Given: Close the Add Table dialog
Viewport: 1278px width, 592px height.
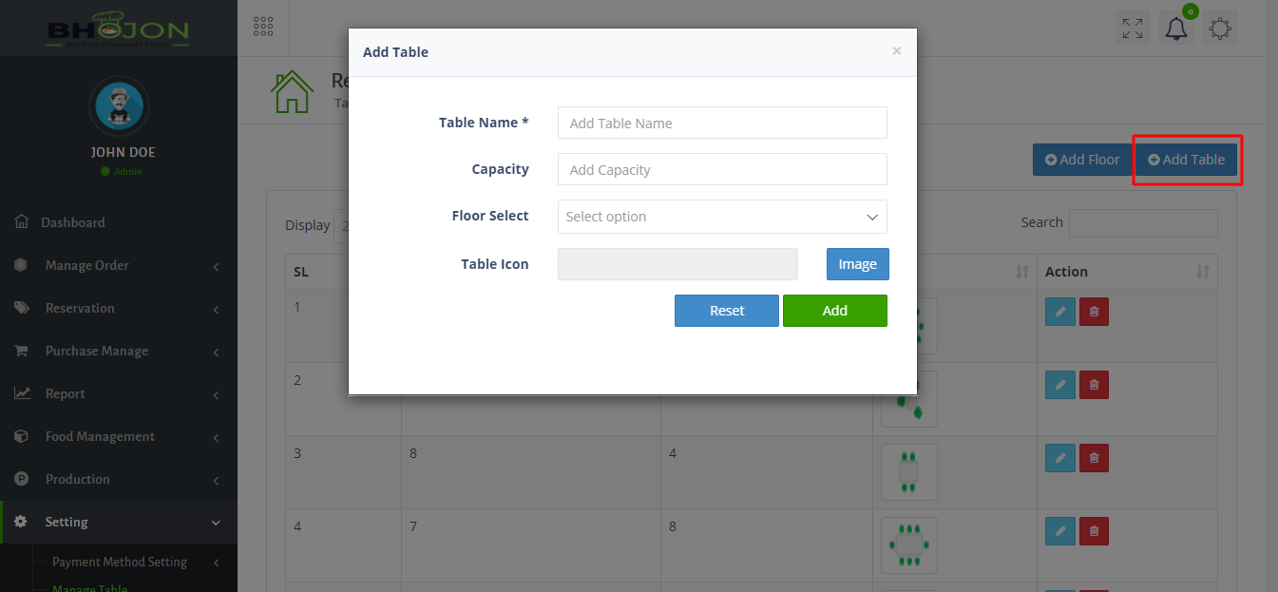Looking at the screenshot, I should pyautogui.click(x=896, y=51).
